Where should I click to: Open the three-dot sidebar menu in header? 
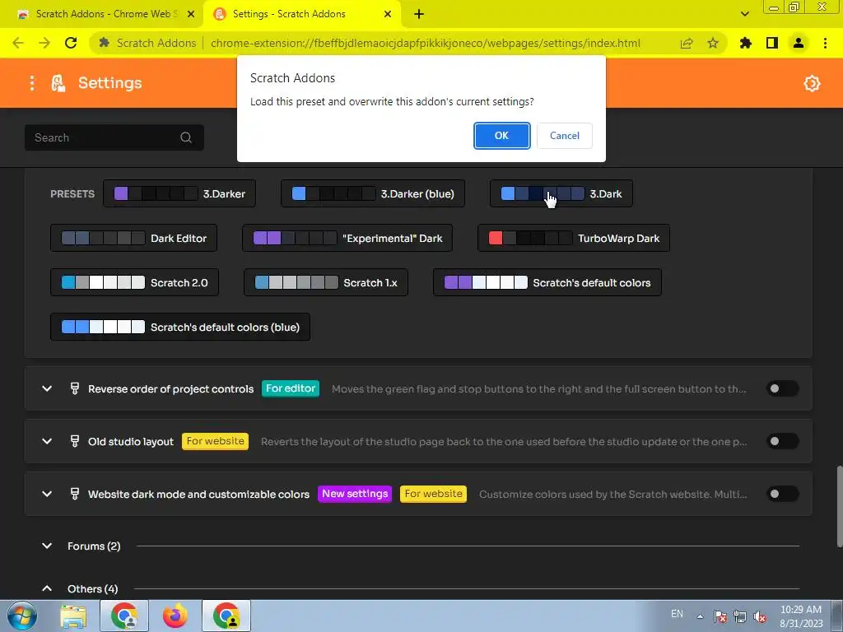[x=32, y=83]
